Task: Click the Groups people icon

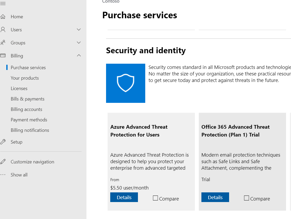Action: [x=3, y=43]
